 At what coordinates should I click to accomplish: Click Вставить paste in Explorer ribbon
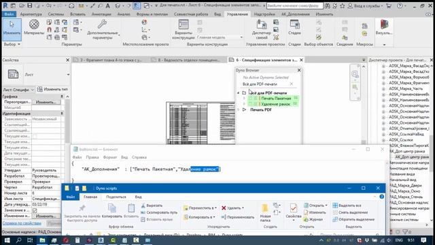(x=131, y=210)
